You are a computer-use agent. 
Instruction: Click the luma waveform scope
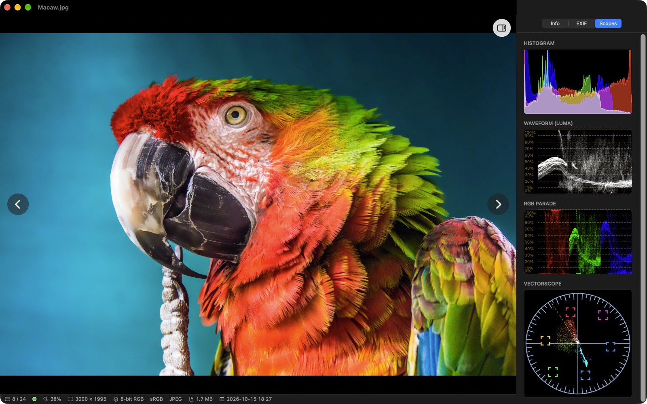(577, 162)
